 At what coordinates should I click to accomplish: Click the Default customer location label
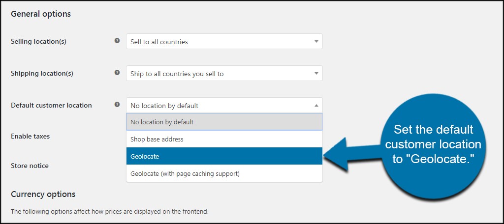click(51, 105)
